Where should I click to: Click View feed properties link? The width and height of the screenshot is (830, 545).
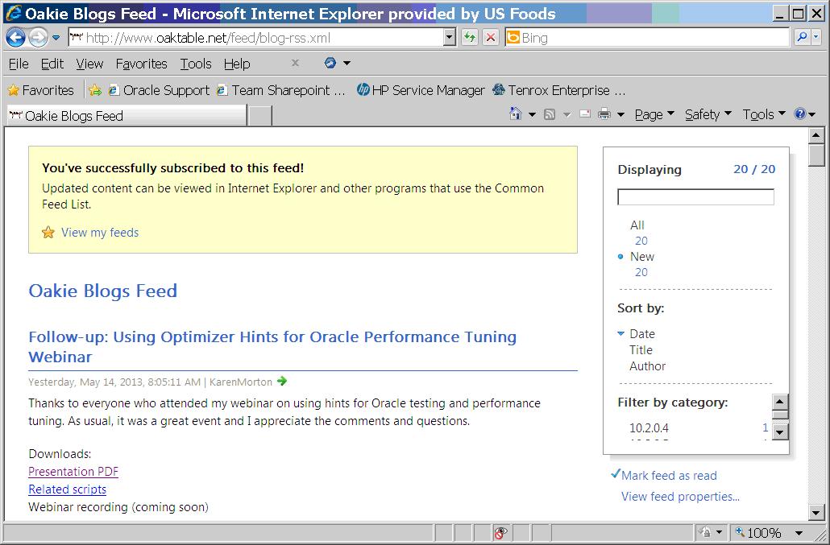(680, 497)
